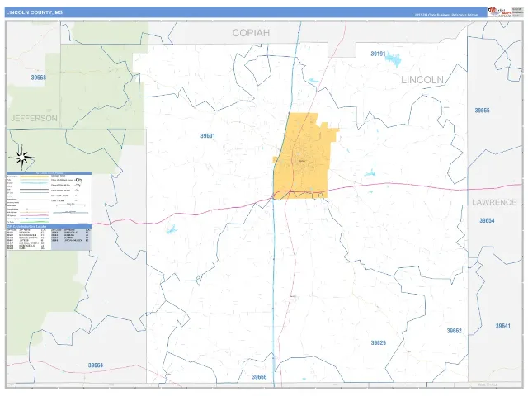
Task: Click the COPIAH county label
Action: click(251, 33)
